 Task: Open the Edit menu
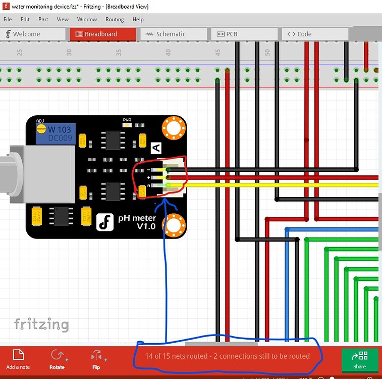click(25, 19)
